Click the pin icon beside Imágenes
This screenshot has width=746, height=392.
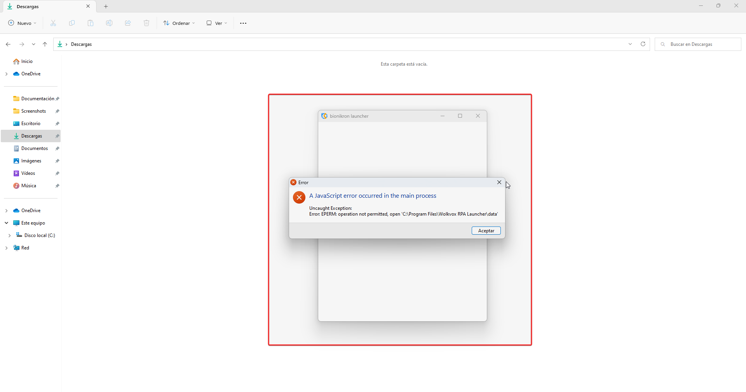tap(58, 161)
